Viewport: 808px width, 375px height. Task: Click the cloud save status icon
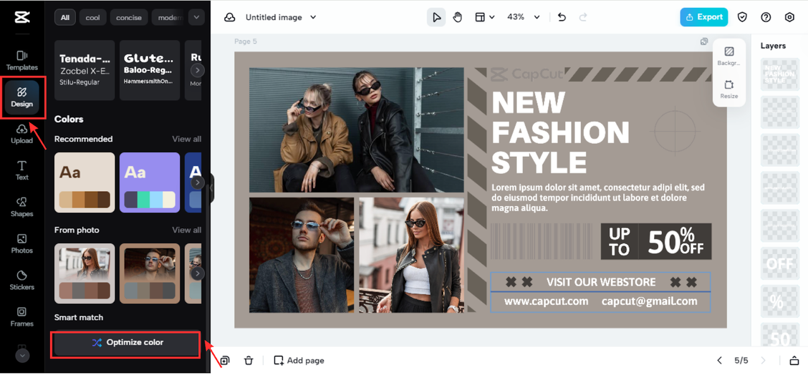tap(230, 18)
